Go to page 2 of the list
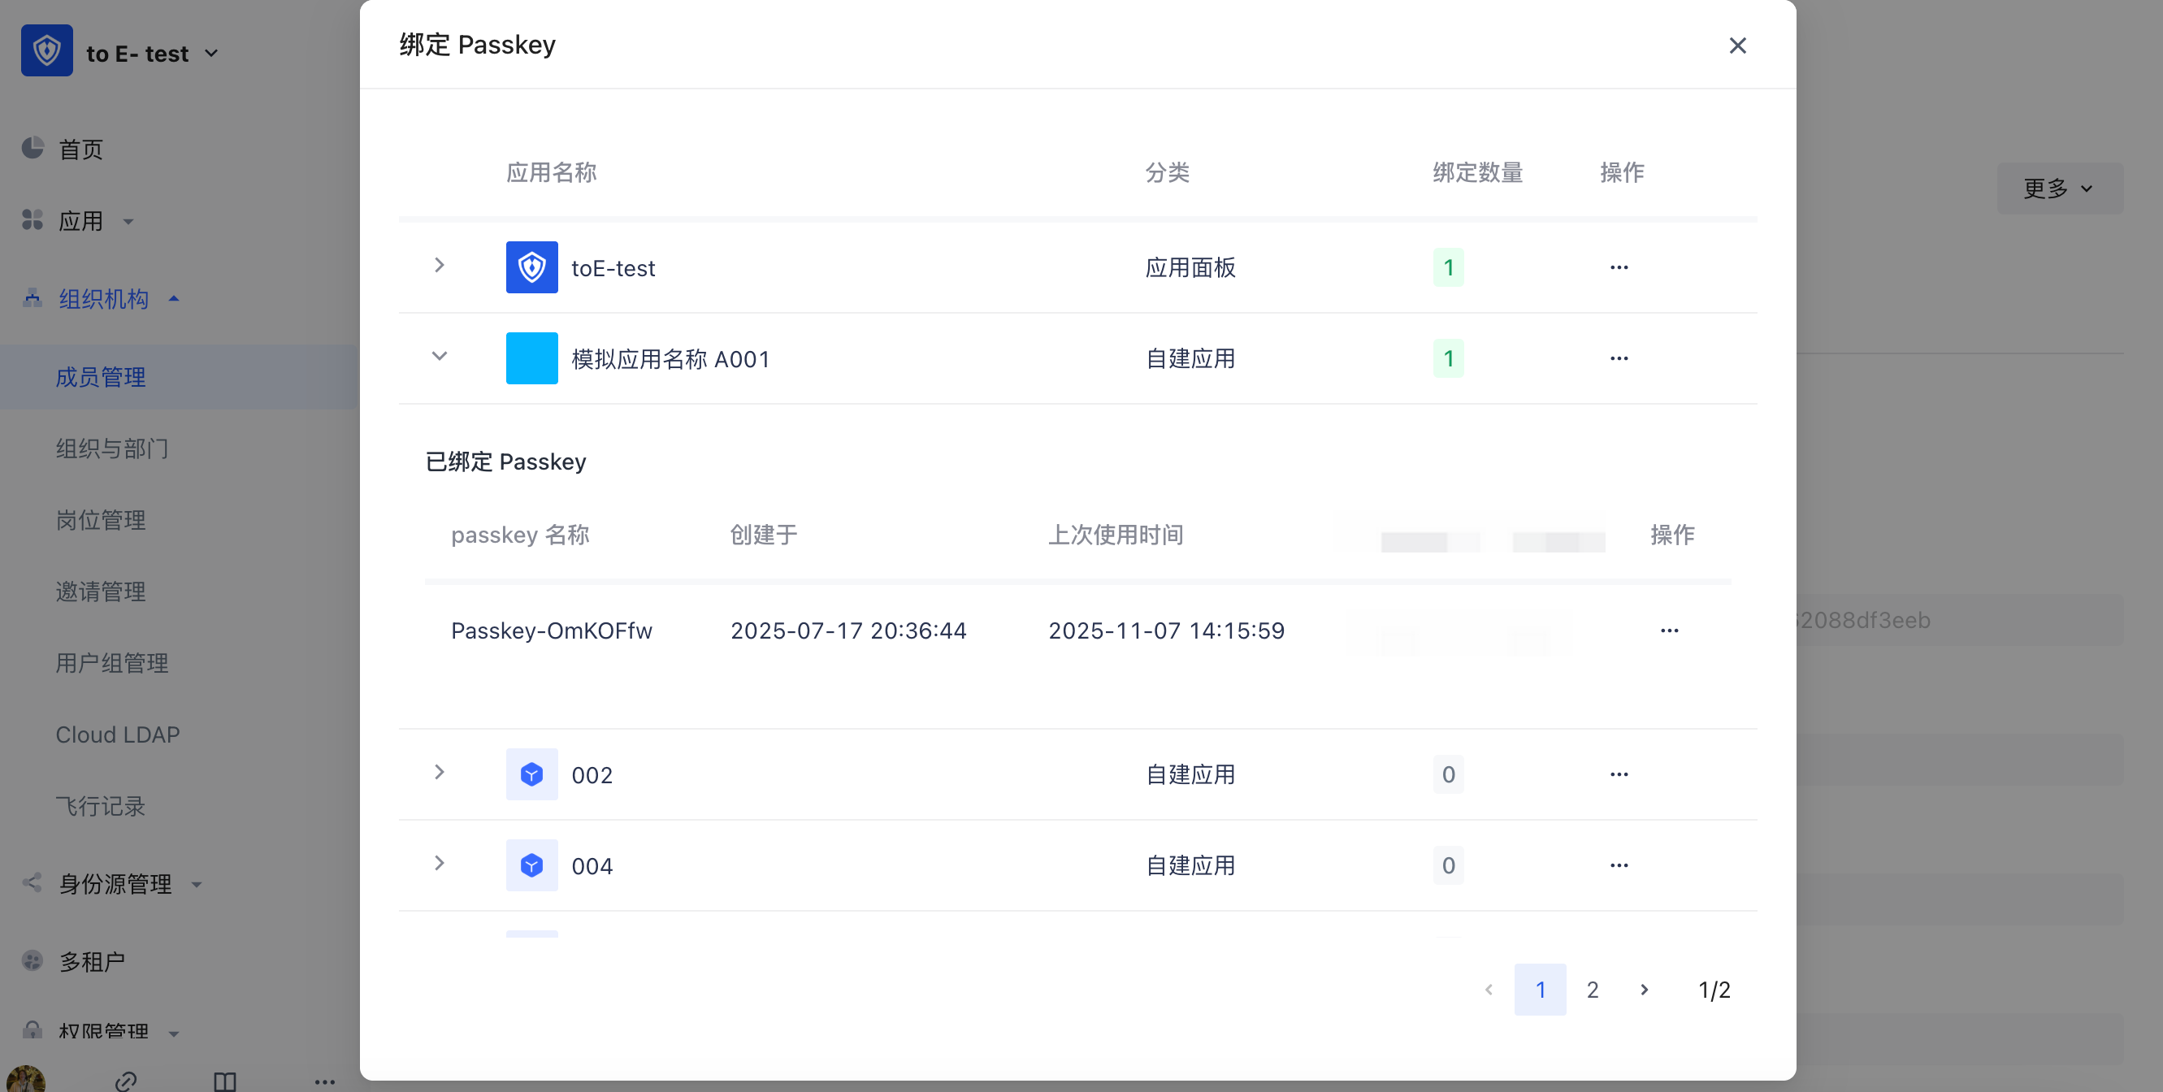2163x1092 pixels. coord(1592,990)
